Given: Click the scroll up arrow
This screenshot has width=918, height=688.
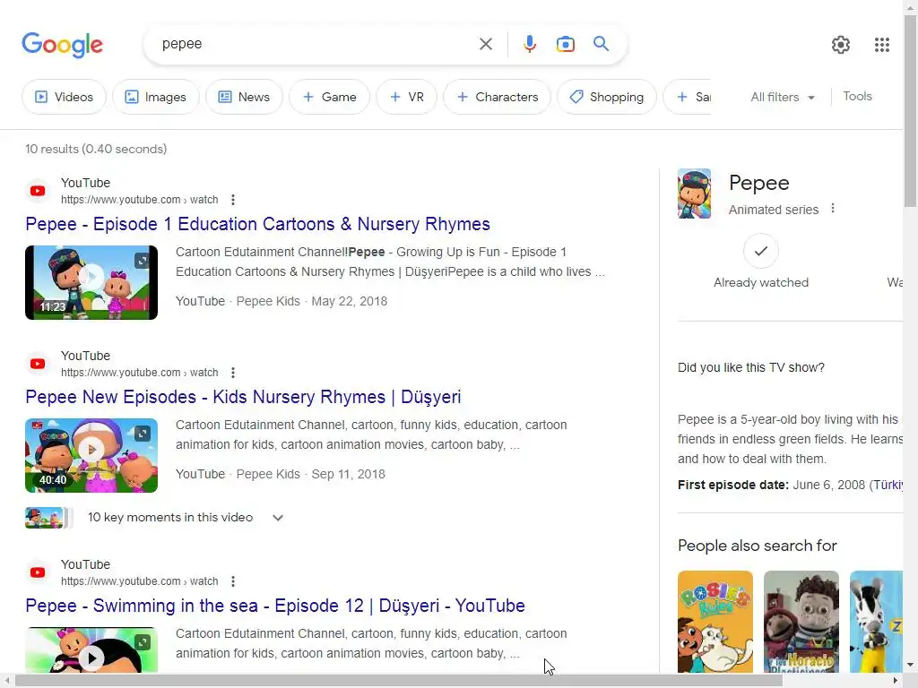Looking at the screenshot, I should 911,6.
